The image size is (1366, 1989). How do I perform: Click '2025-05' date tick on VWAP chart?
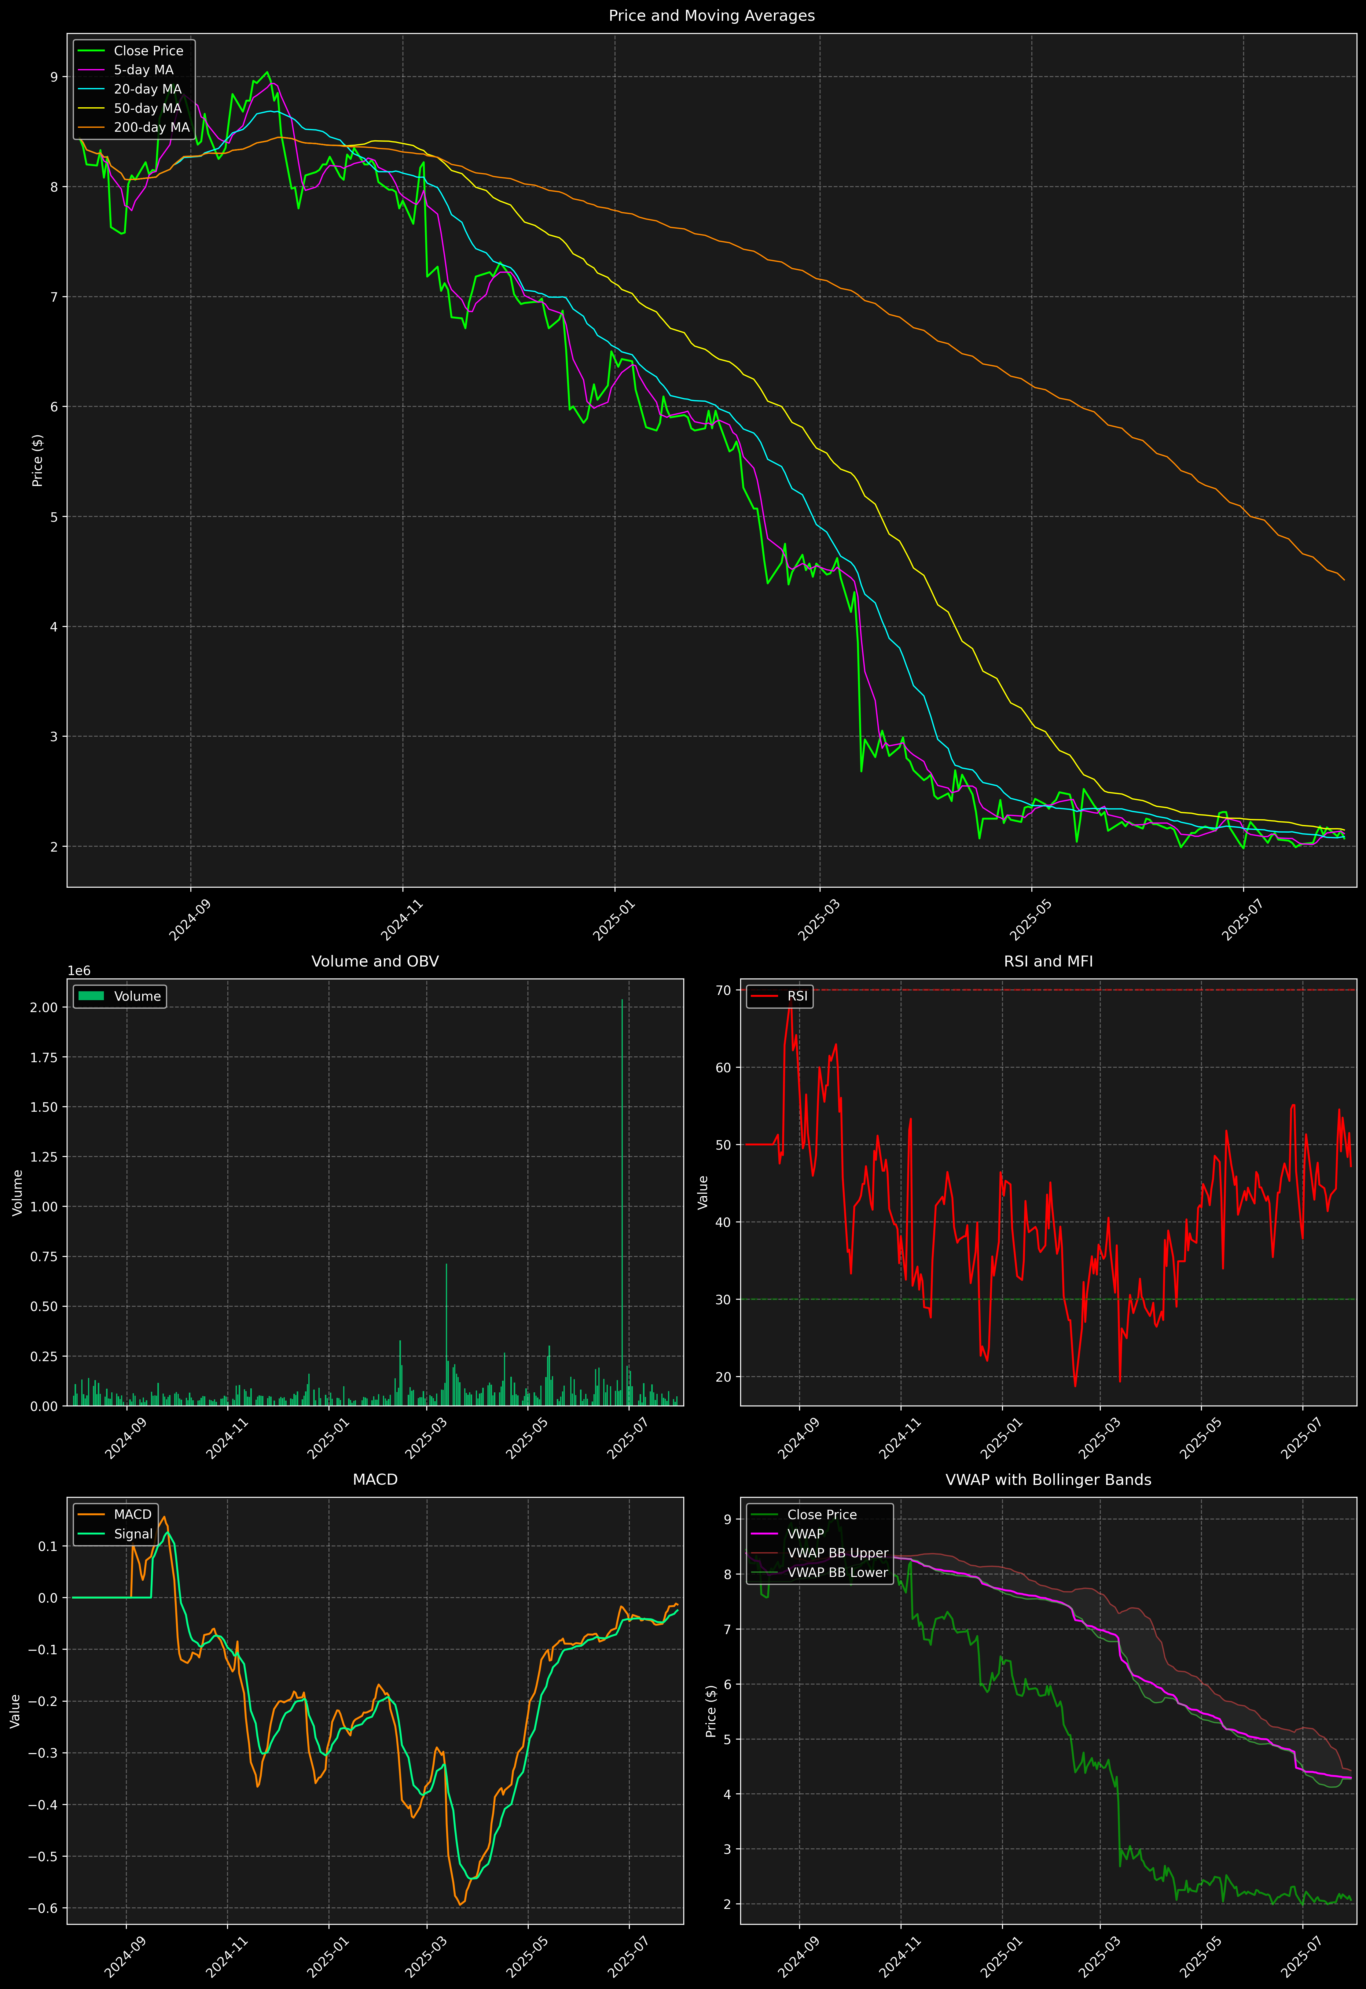coord(1201,1957)
